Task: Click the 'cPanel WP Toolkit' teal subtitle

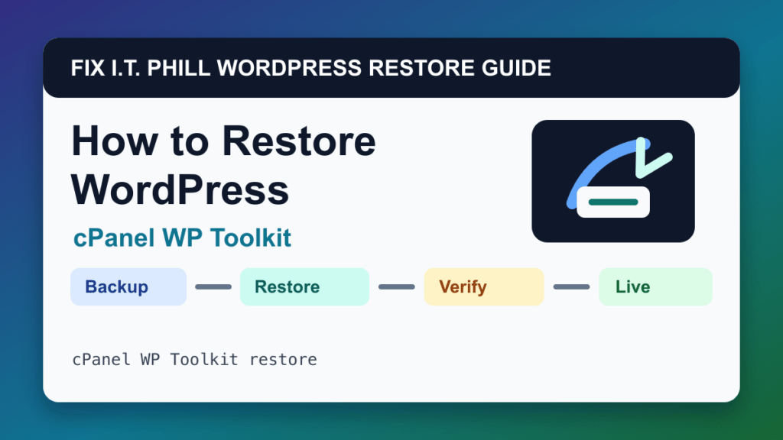Action: pyautogui.click(x=182, y=238)
